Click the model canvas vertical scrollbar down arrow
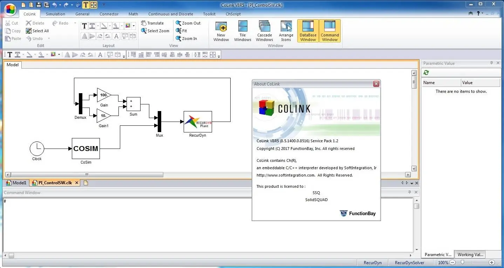Viewport: 504px width, 268px height. [414, 169]
